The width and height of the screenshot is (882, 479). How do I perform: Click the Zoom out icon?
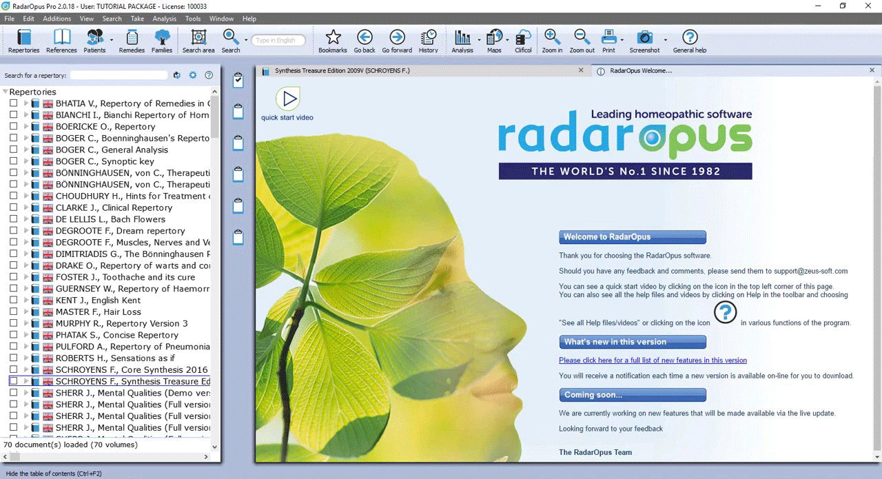[x=582, y=41]
